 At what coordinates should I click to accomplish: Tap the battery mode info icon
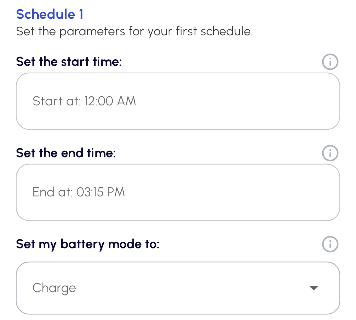[x=330, y=244]
